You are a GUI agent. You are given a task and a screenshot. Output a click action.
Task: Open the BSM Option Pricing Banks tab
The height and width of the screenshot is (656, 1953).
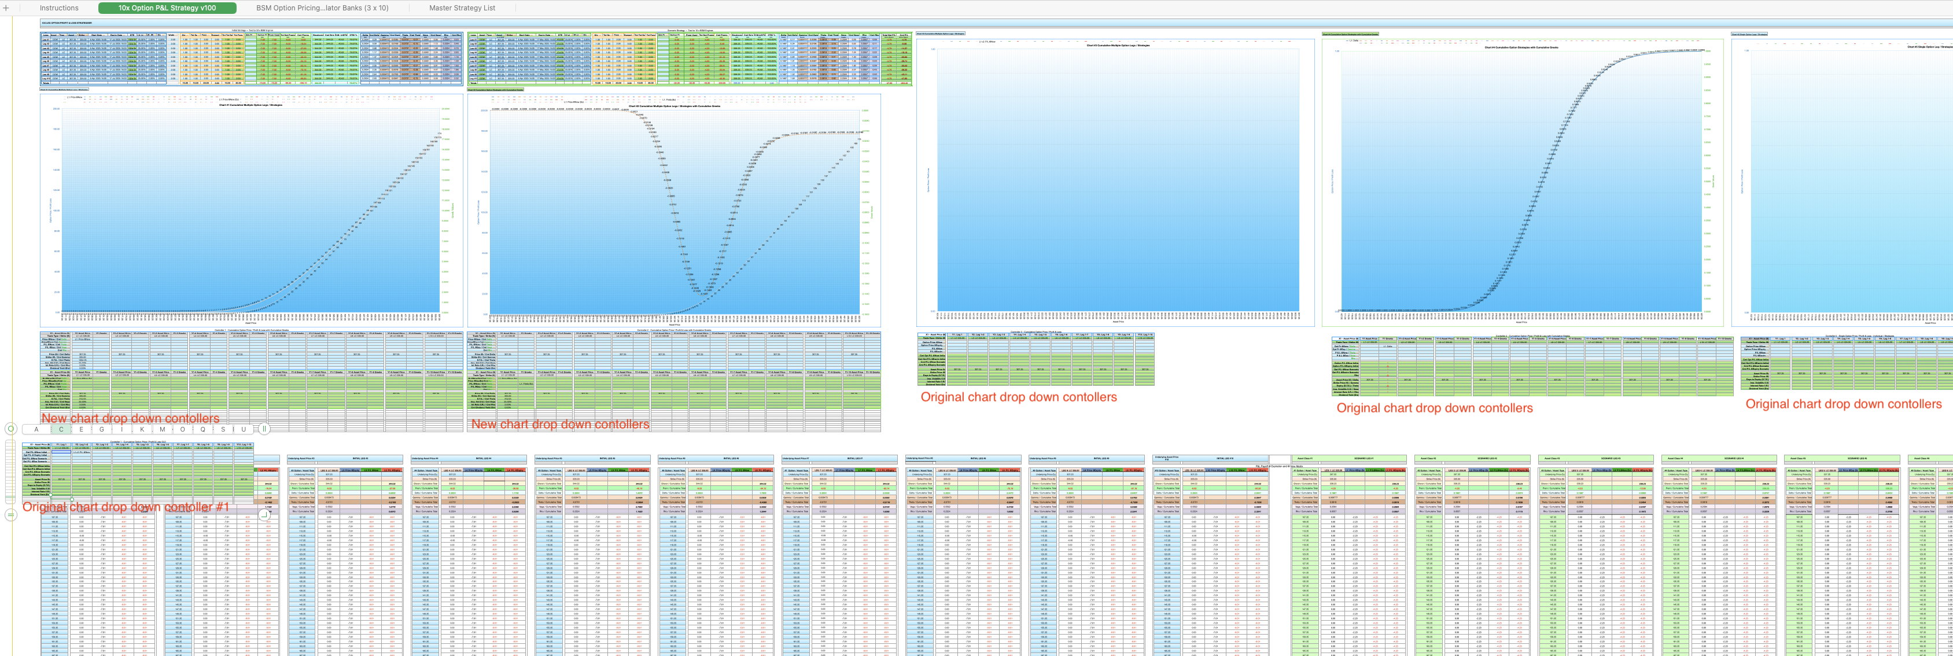[322, 8]
